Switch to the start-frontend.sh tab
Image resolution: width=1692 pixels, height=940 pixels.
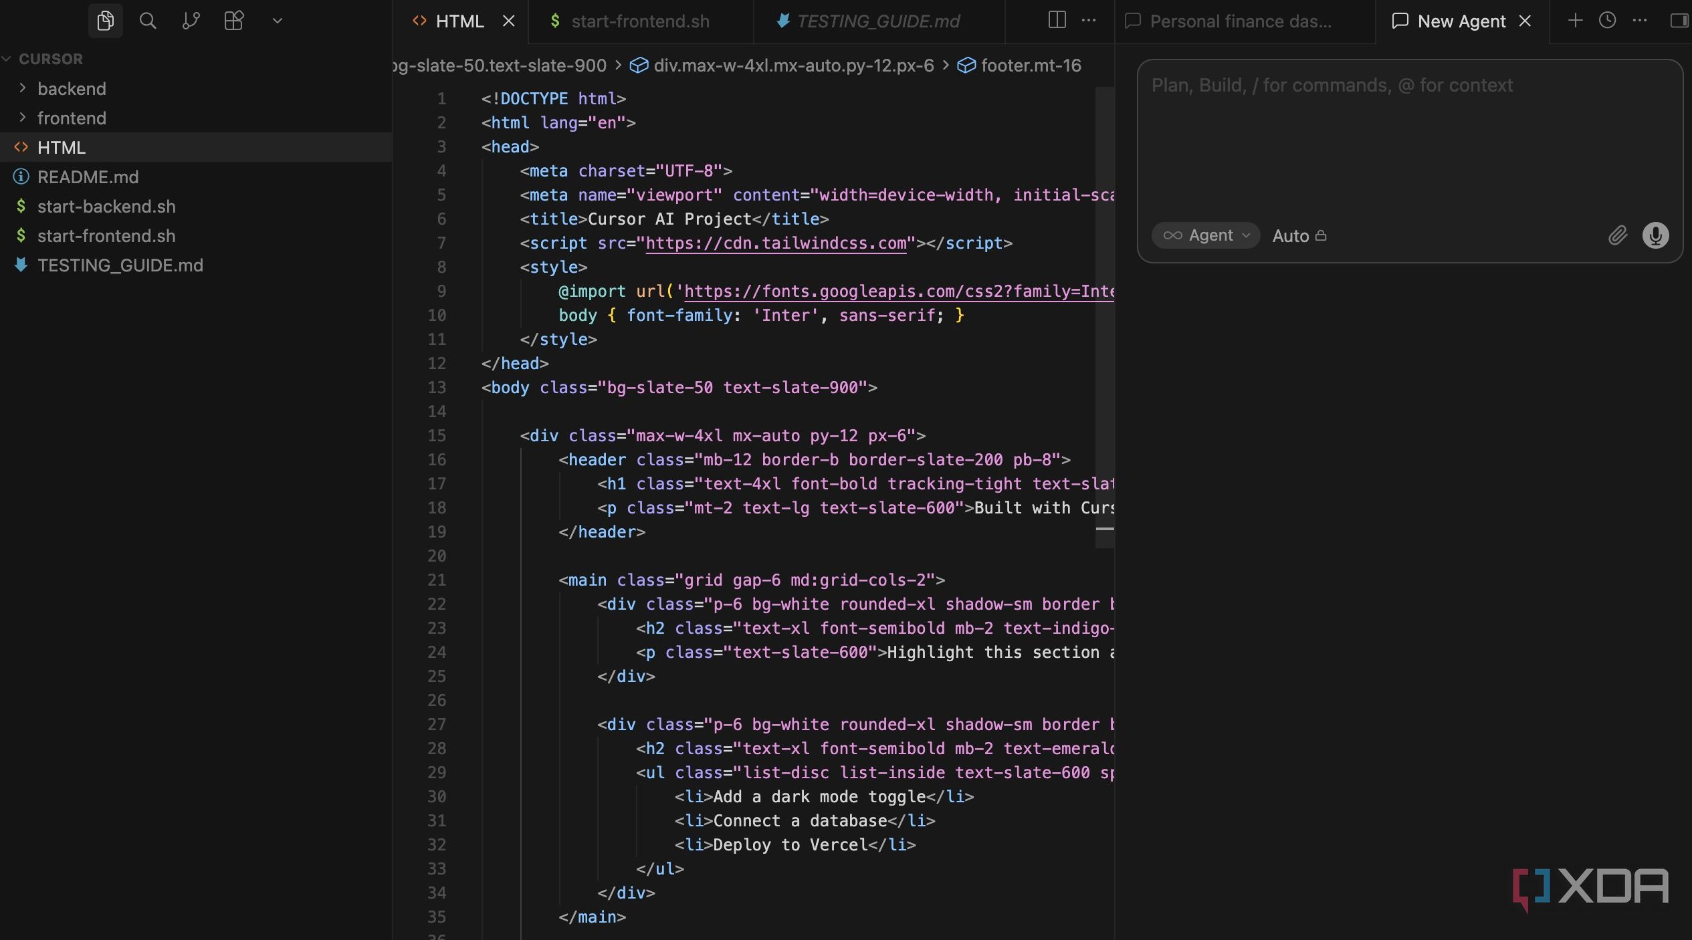pyautogui.click(x=640, y=21)
